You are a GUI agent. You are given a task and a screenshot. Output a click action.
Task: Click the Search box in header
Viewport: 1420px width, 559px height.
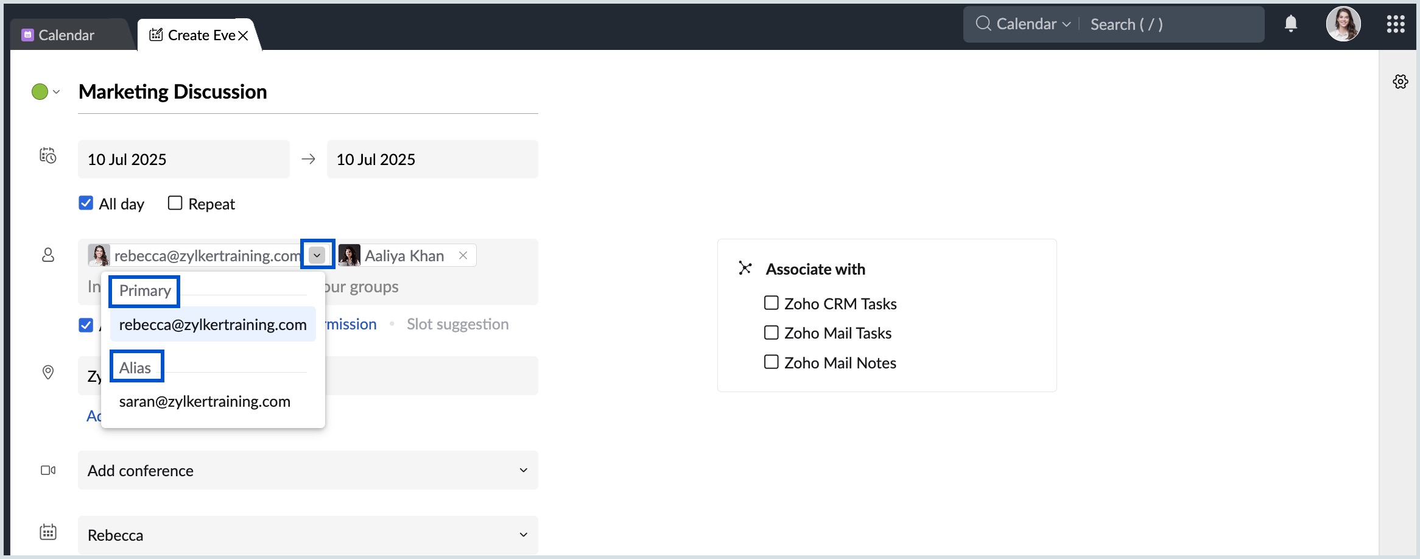click(x=1172, y=24)
